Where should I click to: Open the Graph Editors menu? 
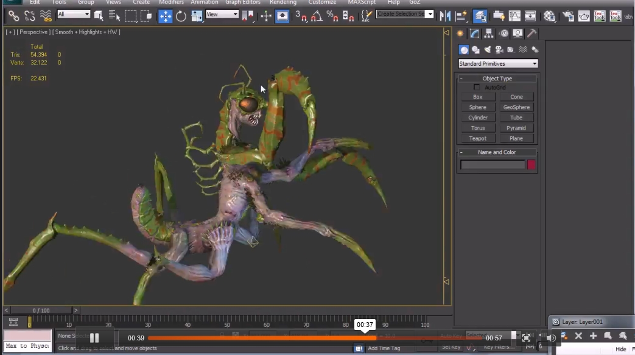(243, 2)
